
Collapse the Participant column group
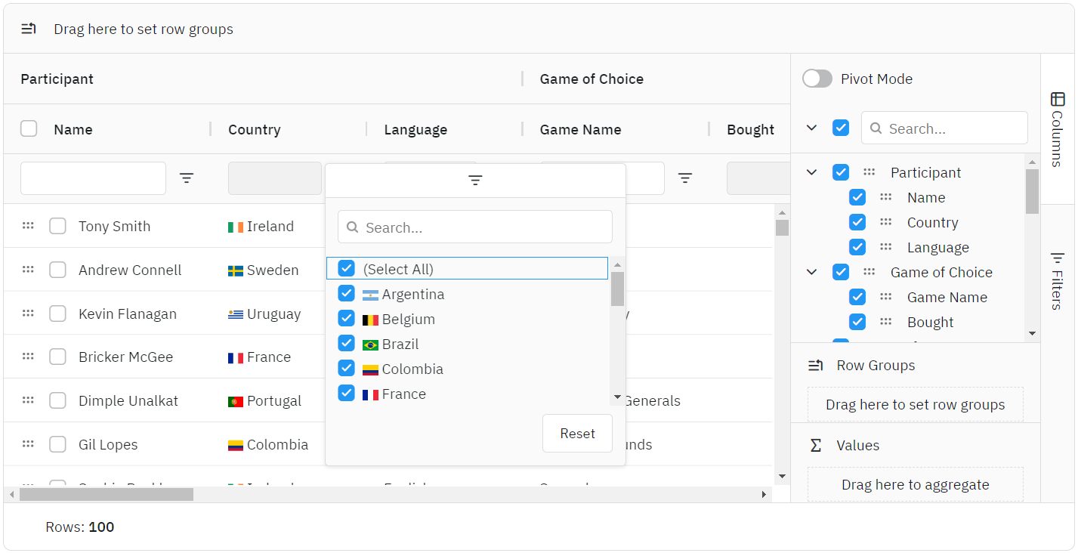812,173
